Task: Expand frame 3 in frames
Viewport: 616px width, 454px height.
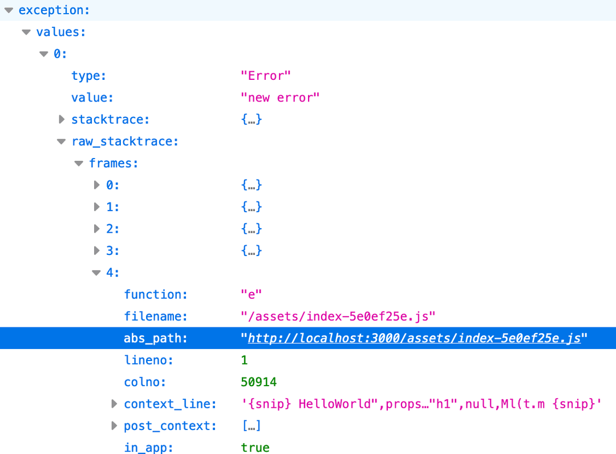Action: coord(96,250)
